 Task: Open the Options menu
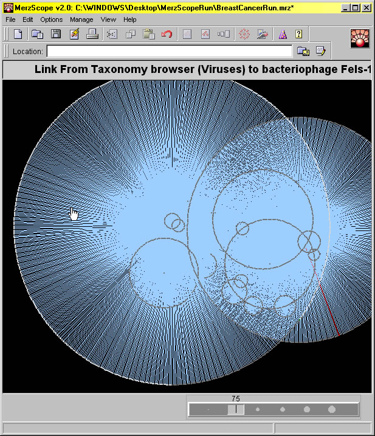tap(51, 19)
